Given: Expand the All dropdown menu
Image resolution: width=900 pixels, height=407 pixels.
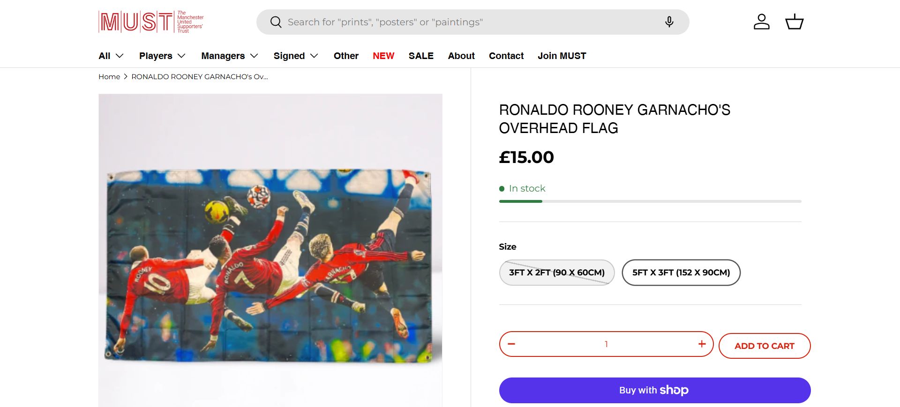Looking at the screenshot, I should coord(111,56).
